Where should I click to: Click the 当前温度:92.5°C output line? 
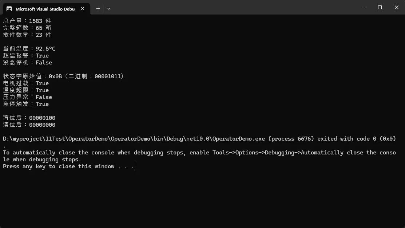29,48
